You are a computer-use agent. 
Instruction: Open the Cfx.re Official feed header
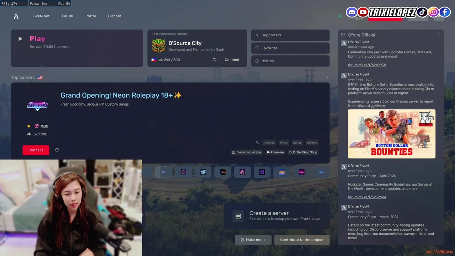(x=362, y=35)
